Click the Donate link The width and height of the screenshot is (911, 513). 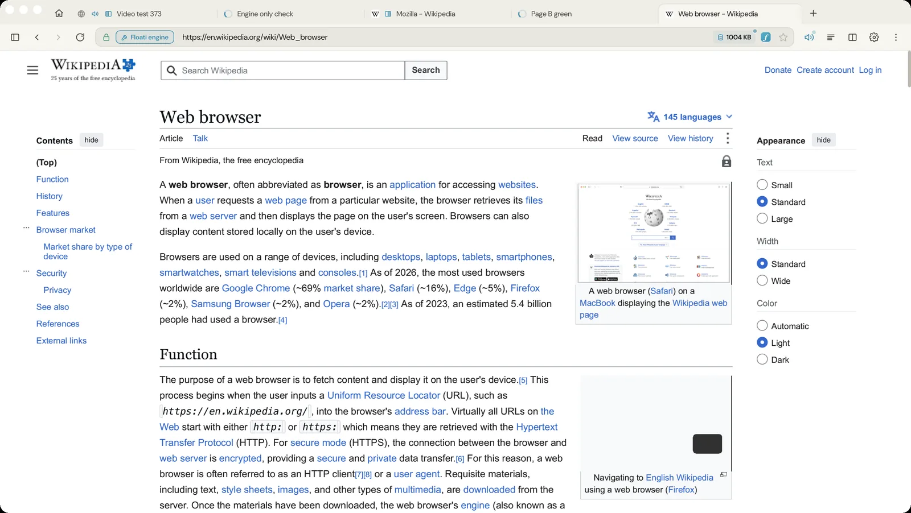pyautogui.click(x=778, y=70)
